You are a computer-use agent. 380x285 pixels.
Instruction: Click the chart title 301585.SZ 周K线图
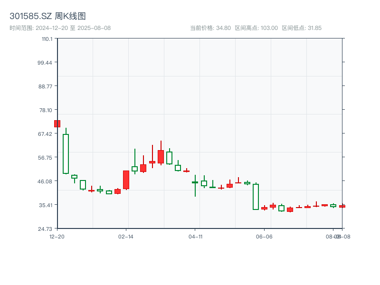point(47,16)
